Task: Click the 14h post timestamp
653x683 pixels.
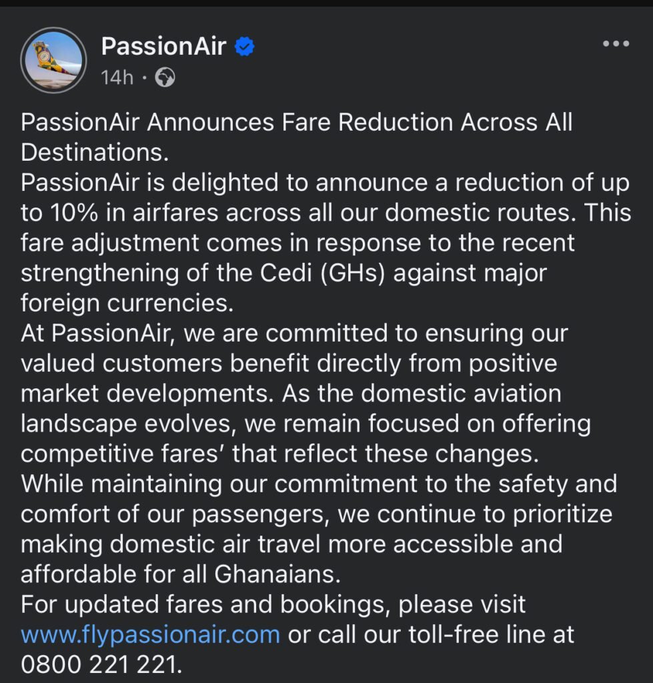Action: pyautogui.click(x=117, y=78)
